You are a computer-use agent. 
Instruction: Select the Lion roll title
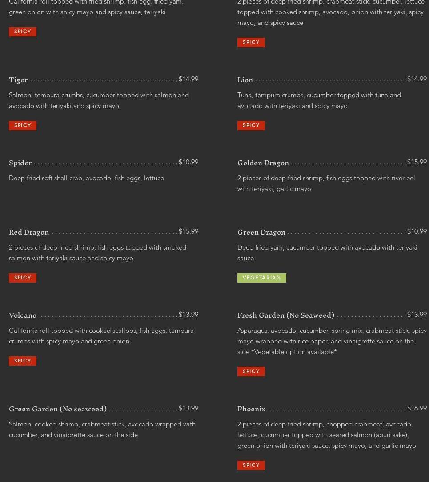point(245,80)
